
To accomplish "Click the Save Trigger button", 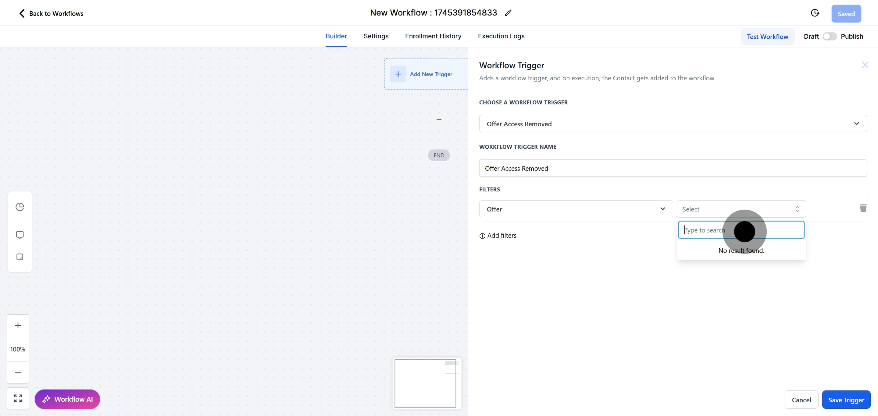I will 846,400.
